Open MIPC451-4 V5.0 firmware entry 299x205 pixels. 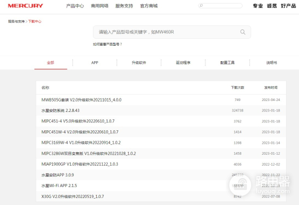tap(78, 121)
